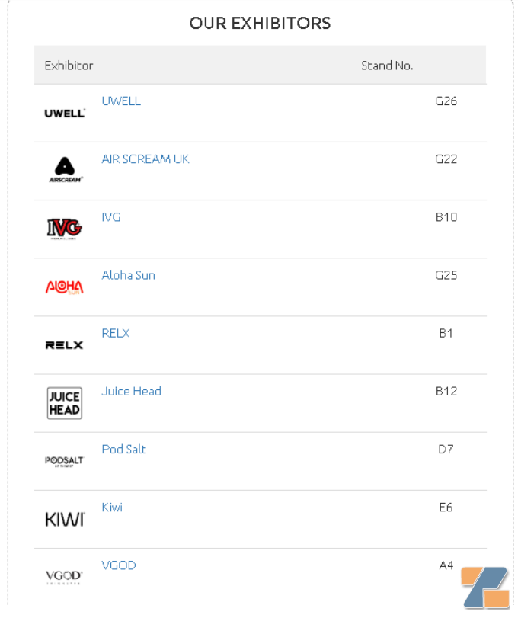Click the Stand No. column header
This screenshot has height=618, width=518.
387,66
